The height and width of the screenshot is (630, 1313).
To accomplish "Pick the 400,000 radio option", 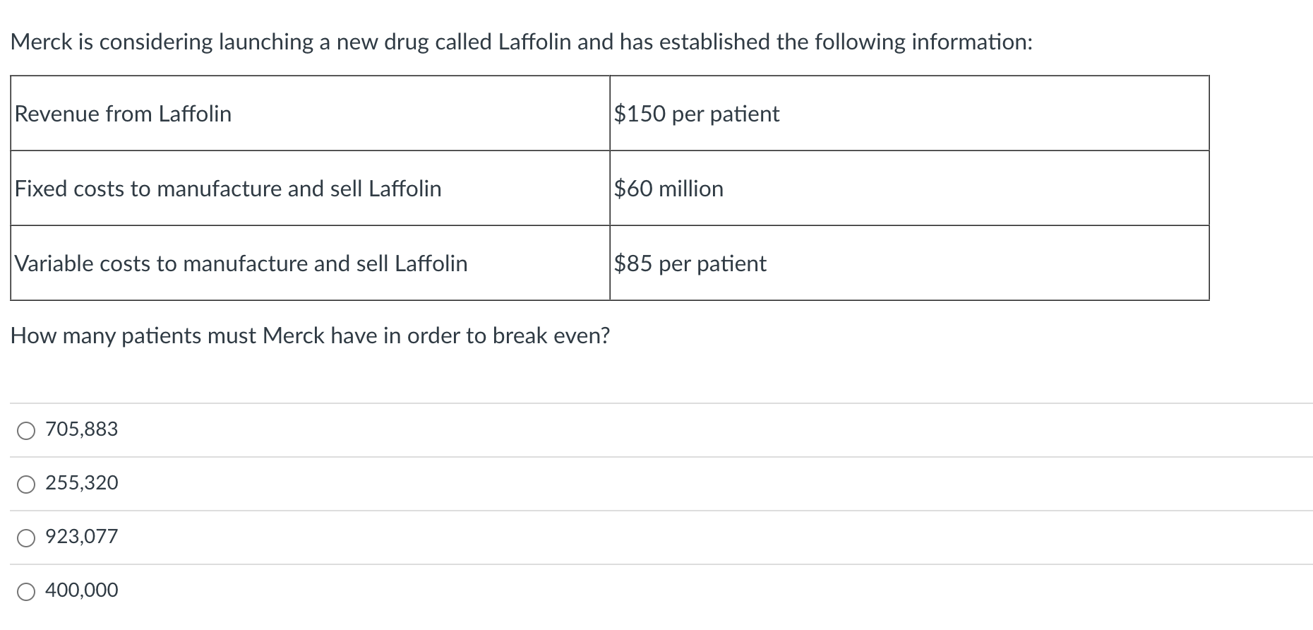I will click(x=26, y=592).
